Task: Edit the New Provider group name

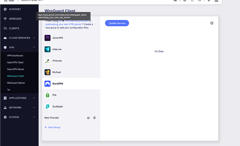Action: tap(88, 118)
